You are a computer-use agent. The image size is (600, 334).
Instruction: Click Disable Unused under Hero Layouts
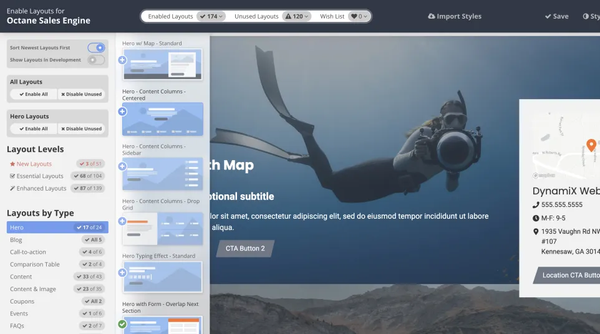tap(82, 129)
